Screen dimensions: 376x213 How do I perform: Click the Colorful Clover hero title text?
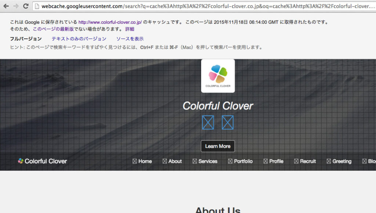click(218, 106)
